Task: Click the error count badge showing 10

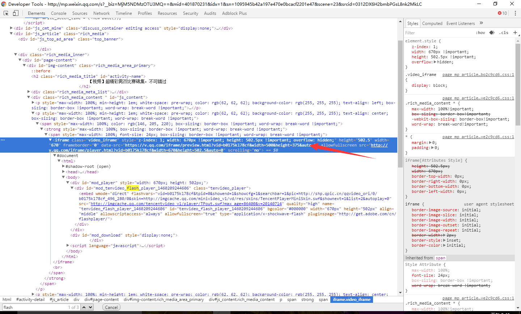Action: click(503, 13)
